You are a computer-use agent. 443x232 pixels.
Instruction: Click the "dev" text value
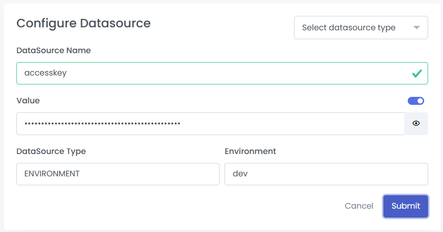240,174
